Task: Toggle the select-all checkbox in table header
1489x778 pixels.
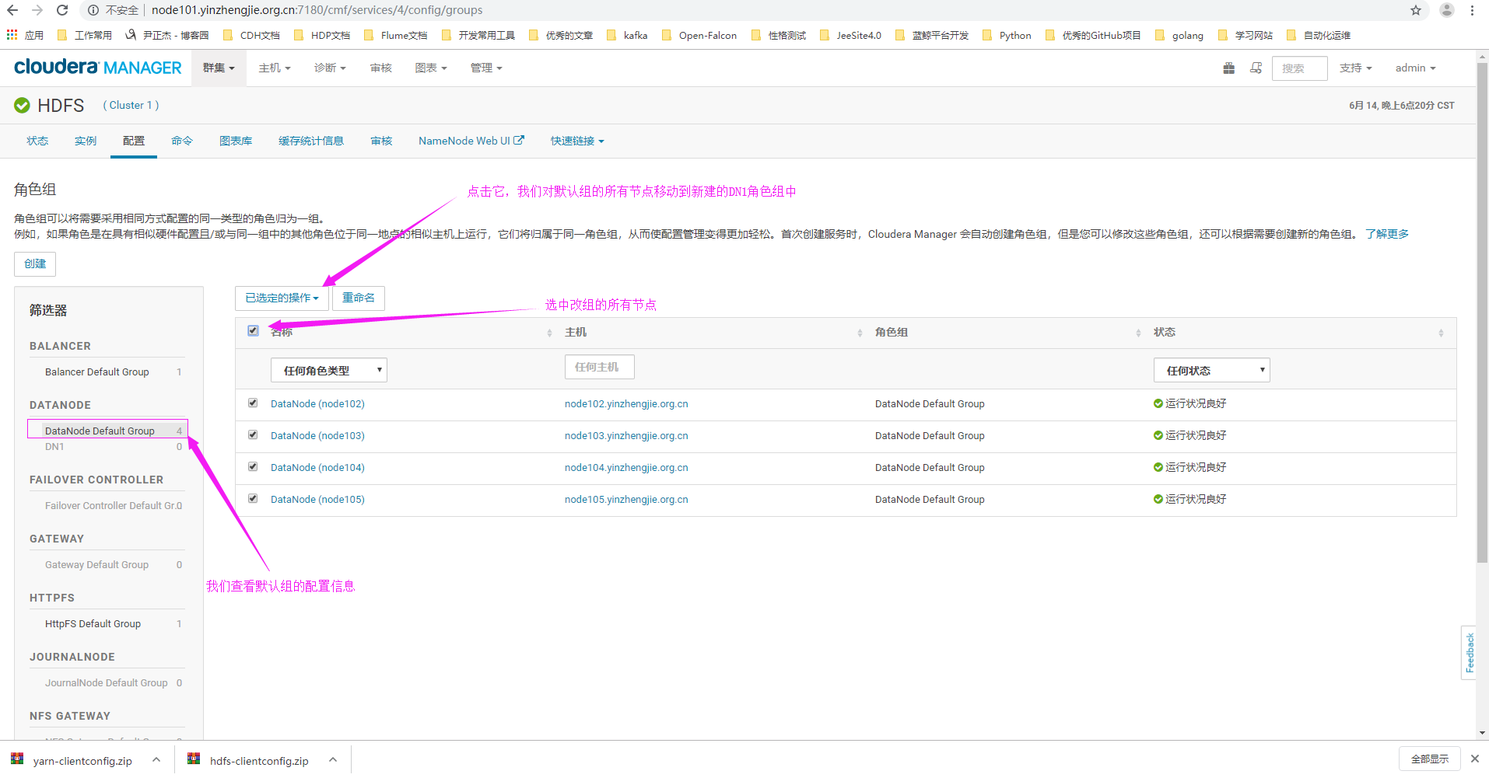Action: 253,330
